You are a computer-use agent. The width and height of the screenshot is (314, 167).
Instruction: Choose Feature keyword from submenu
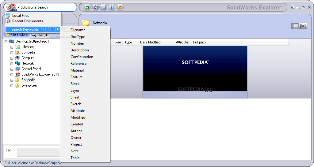tap(85, 77)
